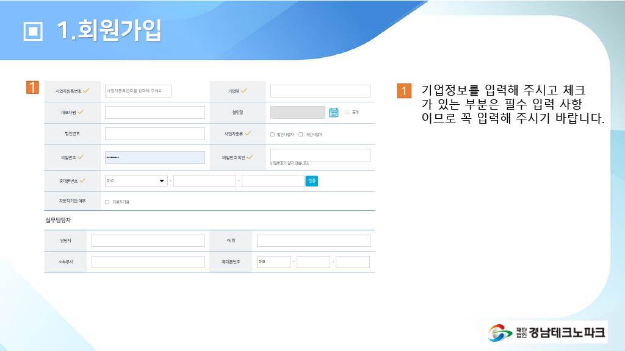Click into the 대표자명 input box

[154, 112]
